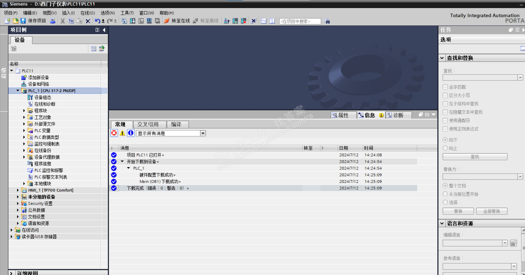This screenshot has height=275, width=525.
Task: Open the 显示所有消息 filter dropdown
Action: [x=203, y=133]
